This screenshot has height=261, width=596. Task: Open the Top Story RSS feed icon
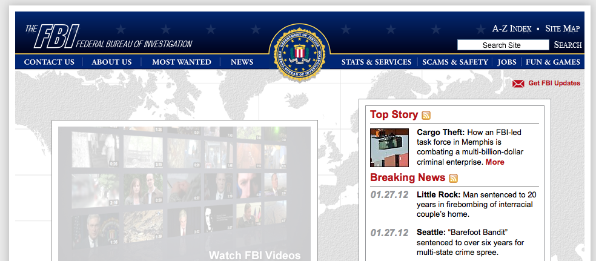[x=426, y=115]
